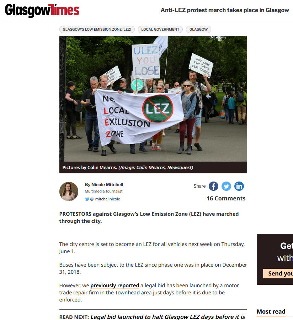Visit the @_mitchellnicole Twitter handle
The image size is (293, 320).
click(105, 199)
